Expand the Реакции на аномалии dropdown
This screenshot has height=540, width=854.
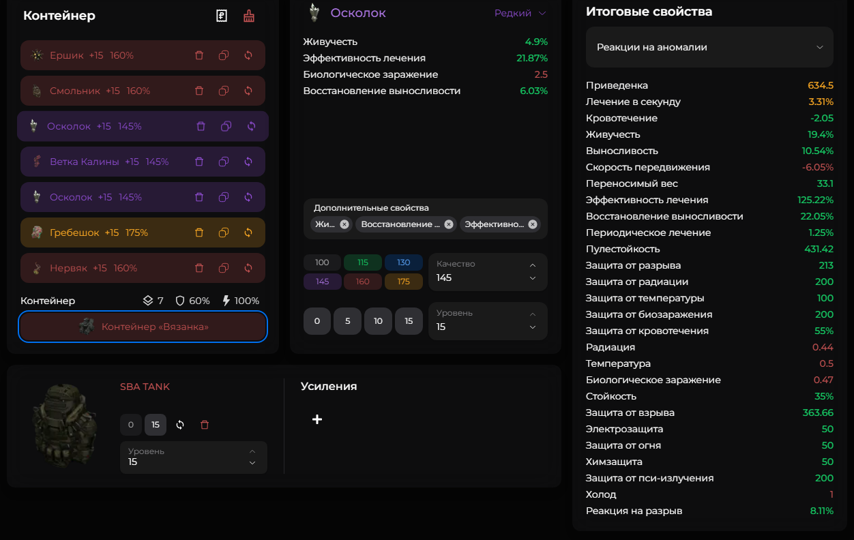(x=709, y=47)
